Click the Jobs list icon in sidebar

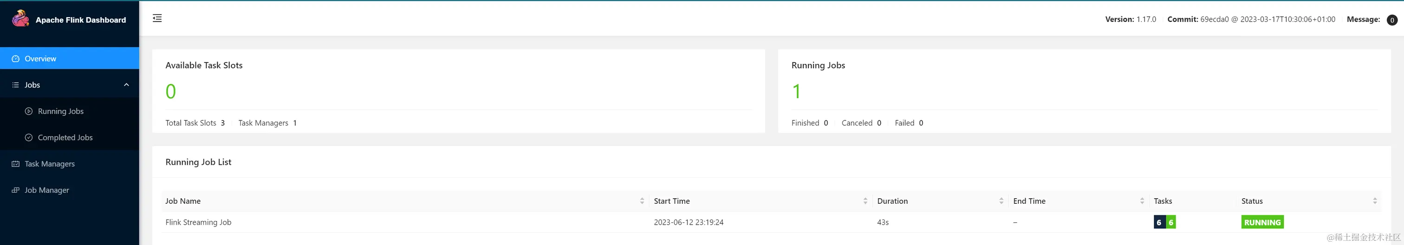click(x=15, y=85)
